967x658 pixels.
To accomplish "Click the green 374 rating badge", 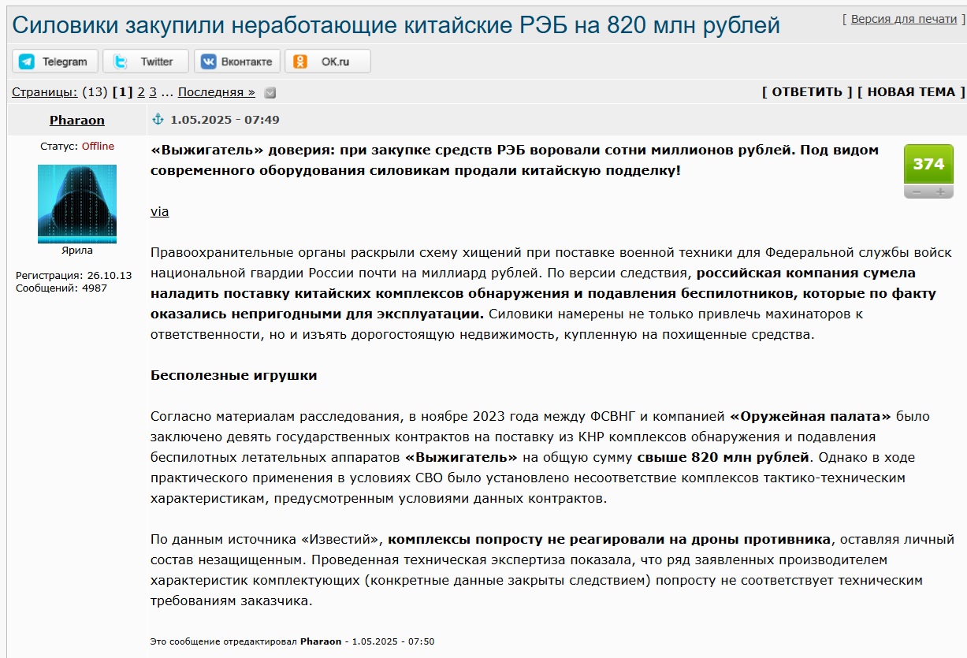I will [x=928, y=165].
